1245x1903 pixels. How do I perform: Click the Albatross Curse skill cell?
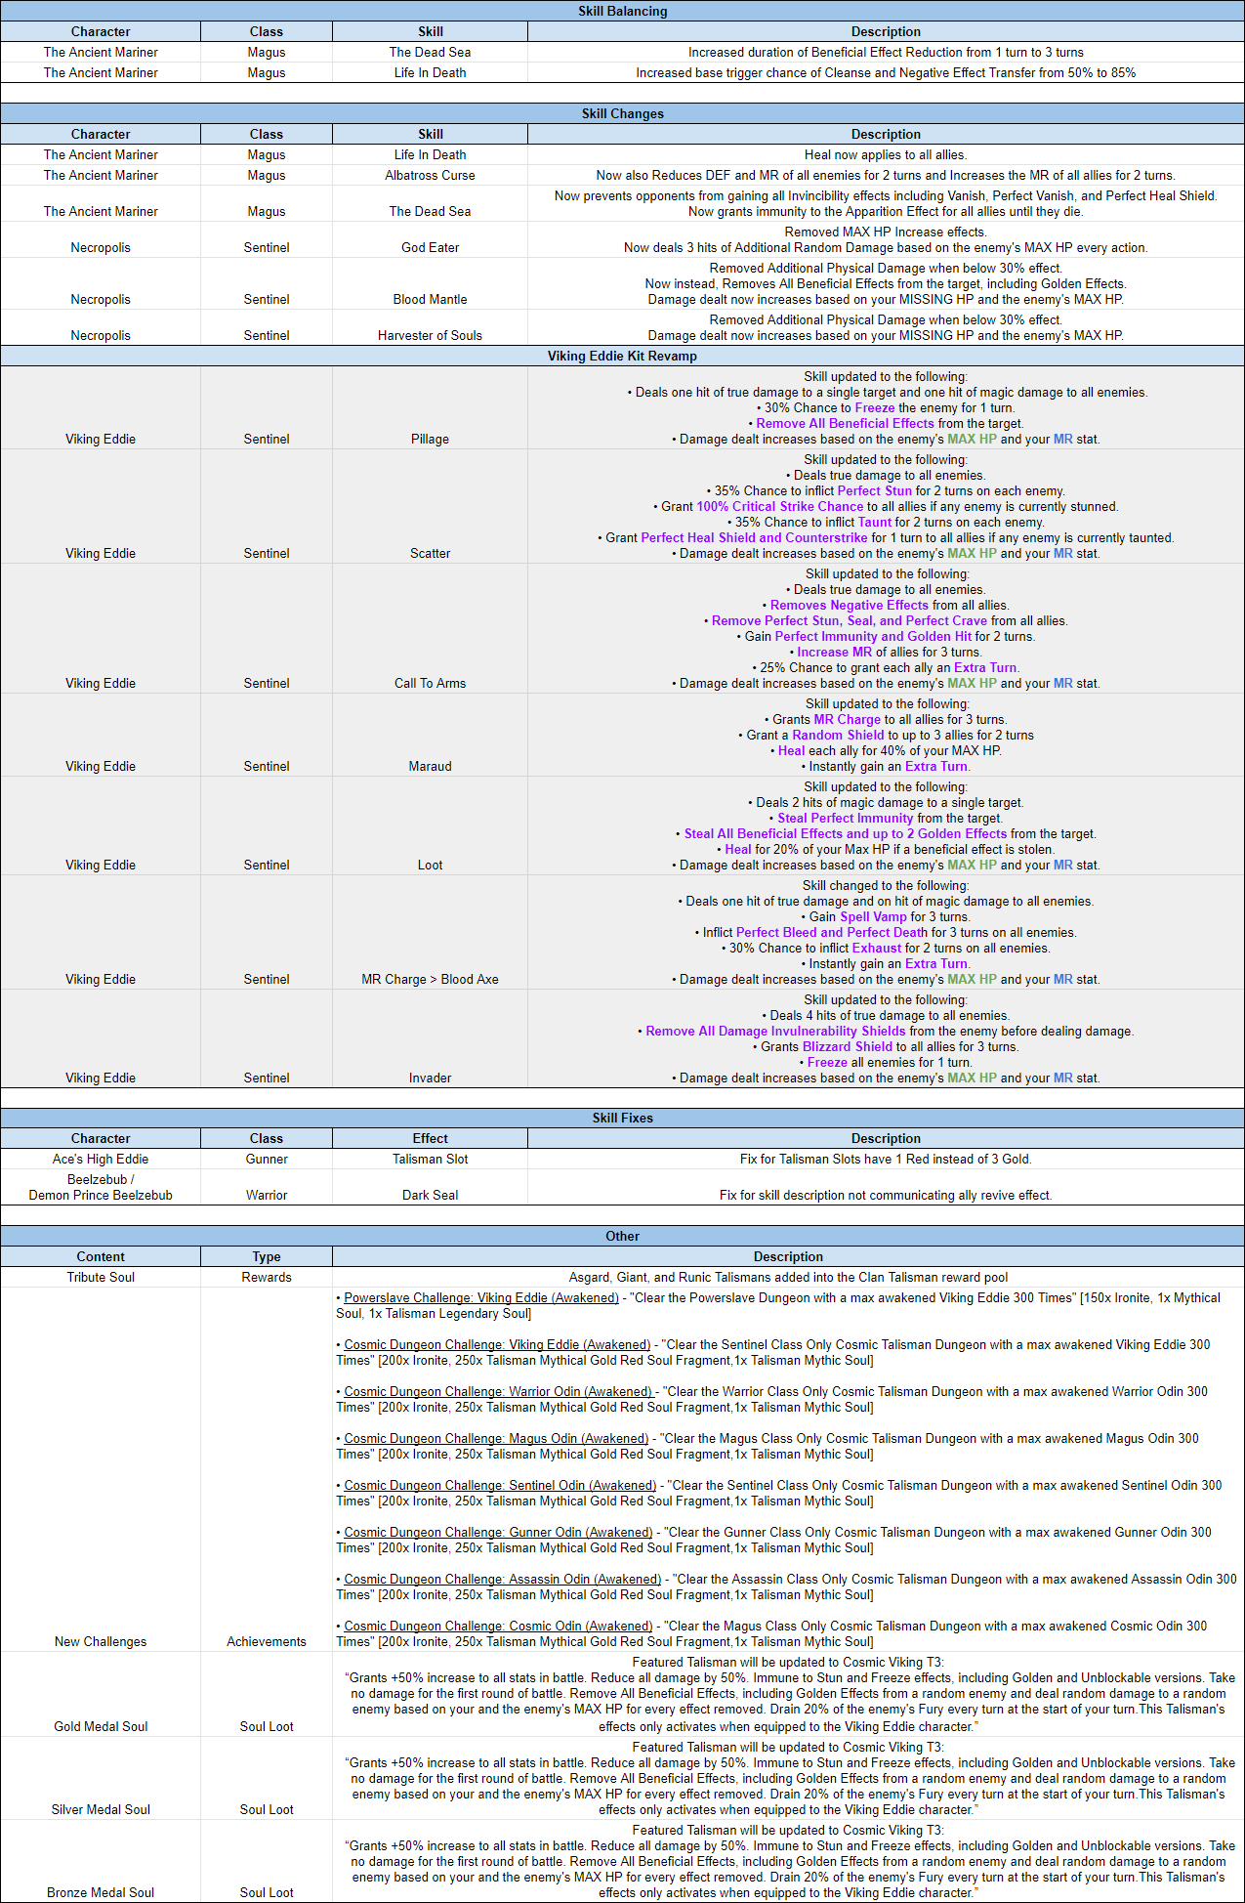click(430, 176)
